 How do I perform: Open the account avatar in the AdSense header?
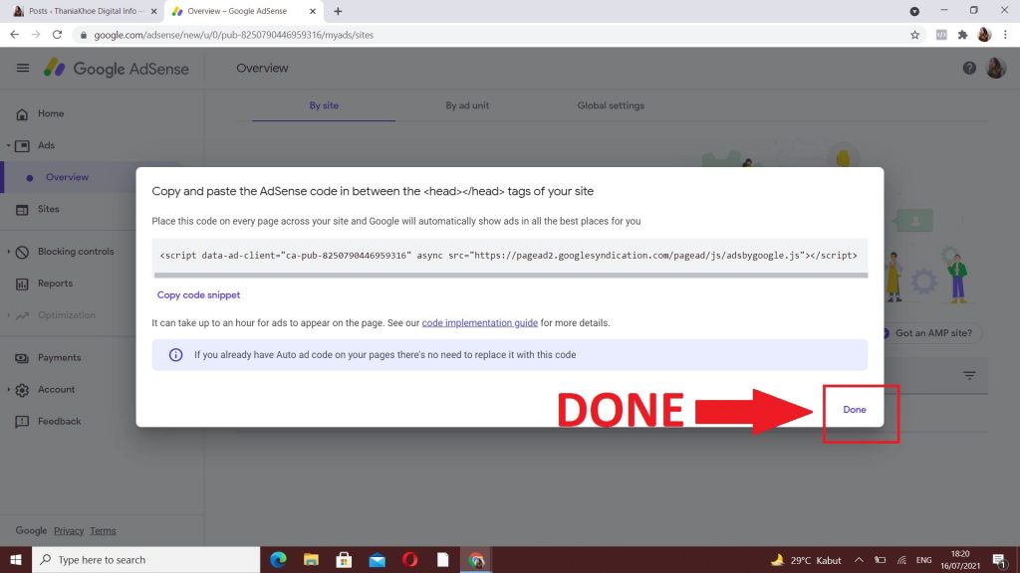click(x=996, y=68)
